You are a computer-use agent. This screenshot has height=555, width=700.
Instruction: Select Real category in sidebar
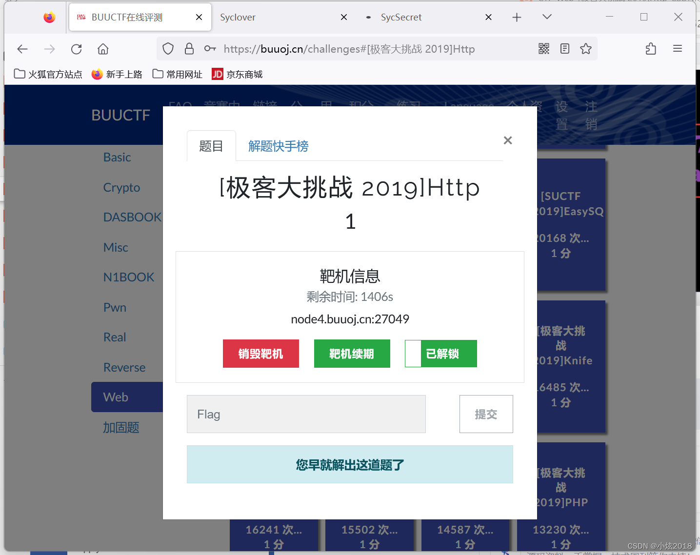point(115,337)
